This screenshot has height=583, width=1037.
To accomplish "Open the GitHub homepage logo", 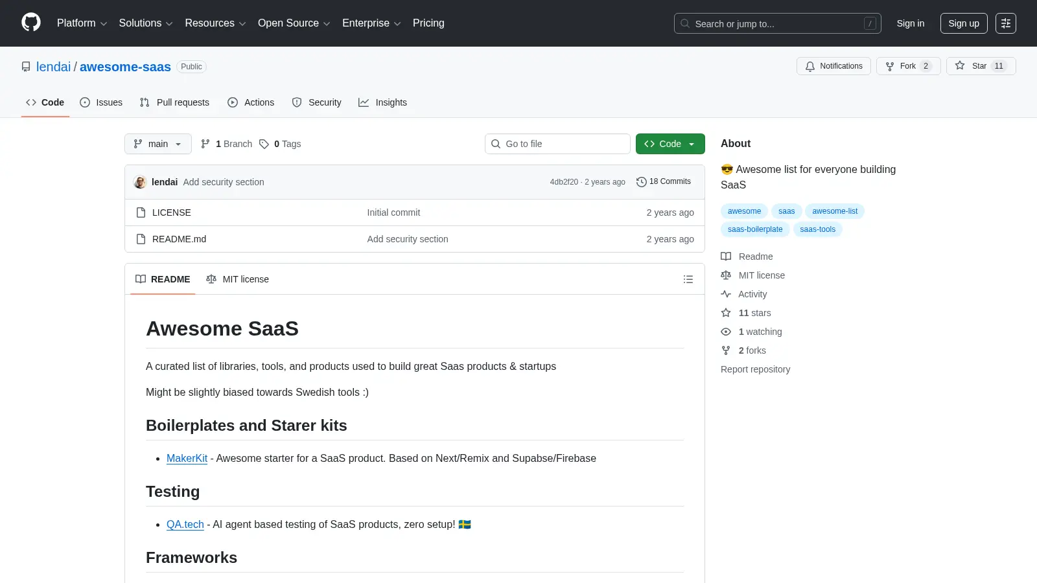I will coord(31,23).
